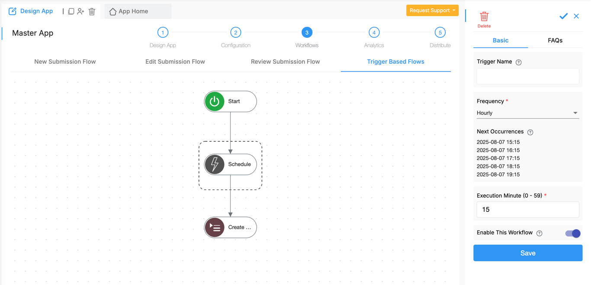Open the New Submission Flow tab
This screenshot has width=591, height=285.
point(65,62)
